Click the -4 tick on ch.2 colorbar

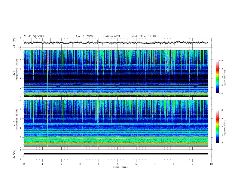221,118
